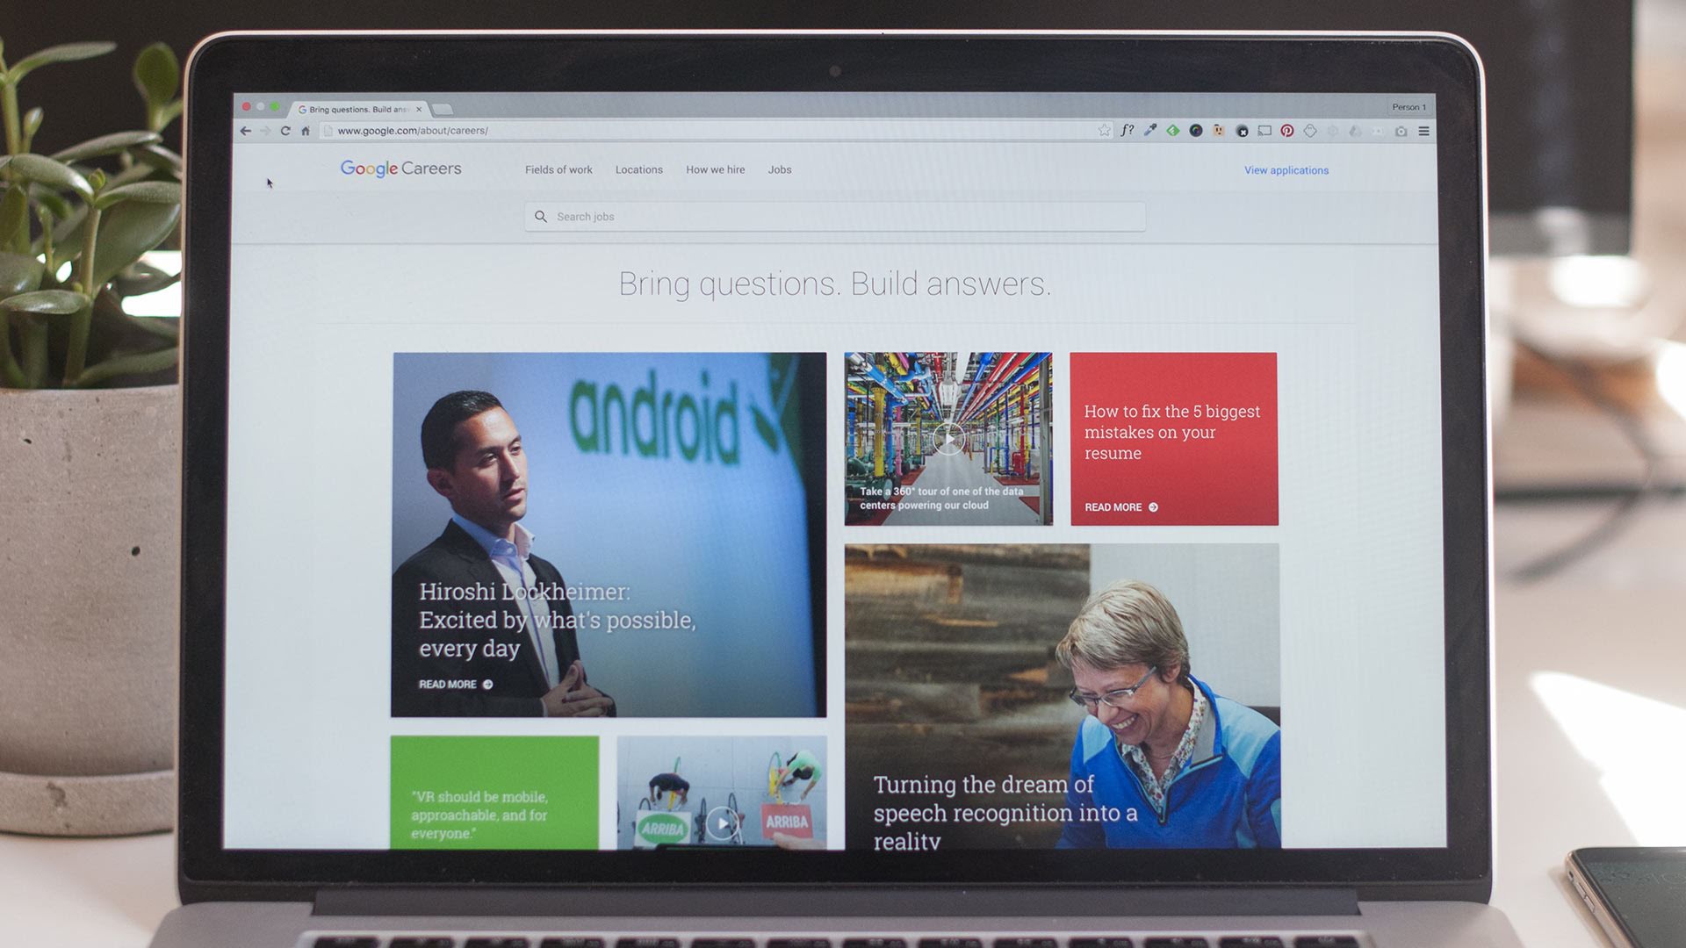Click the ghost-shaped extension toggle icon
Image resolution: width=1686 pixels, height=948 pixels.
1310,130
